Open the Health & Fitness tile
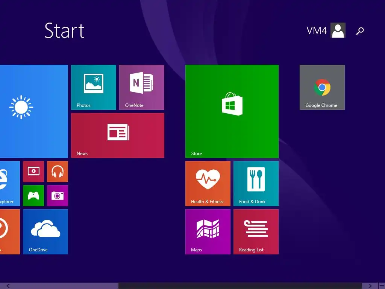Image resolution: width=385 pixels, height=289 pixels. coord(208,184)
